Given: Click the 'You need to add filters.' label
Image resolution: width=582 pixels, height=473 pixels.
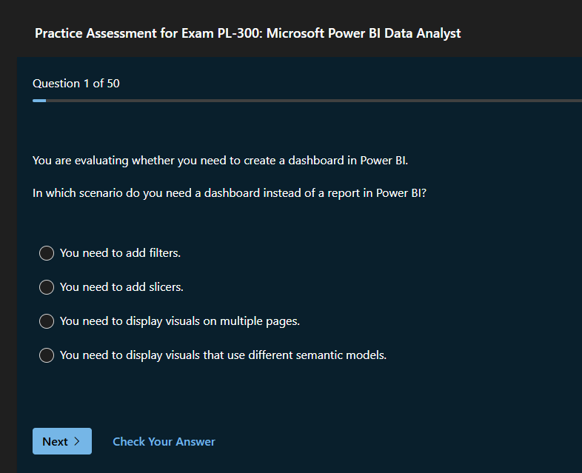Looking at the screenshot, I should click(x=120, y=253).
